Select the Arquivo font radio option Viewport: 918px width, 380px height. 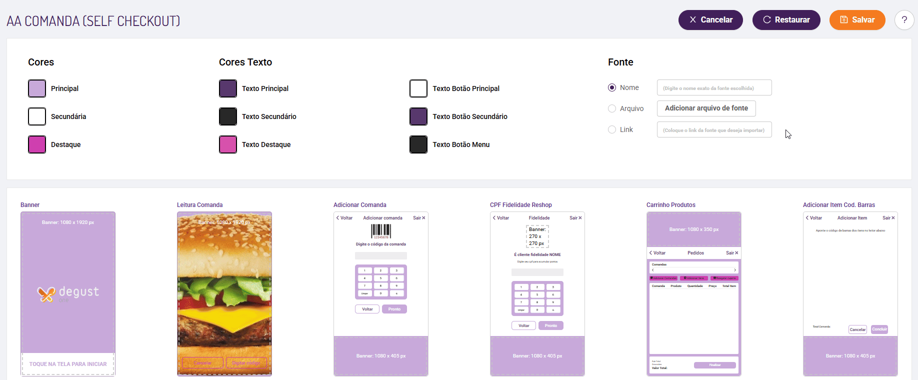point(612,108)
